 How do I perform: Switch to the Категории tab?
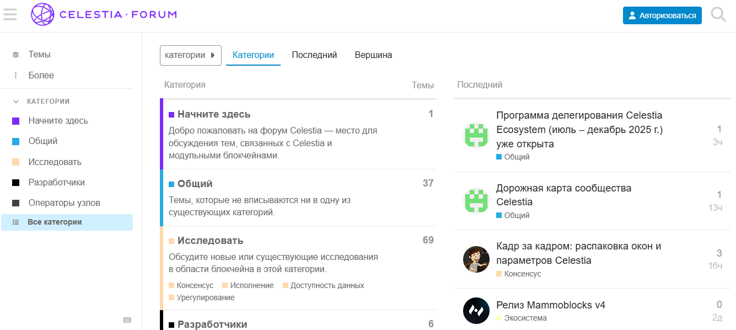click(253, 55)
